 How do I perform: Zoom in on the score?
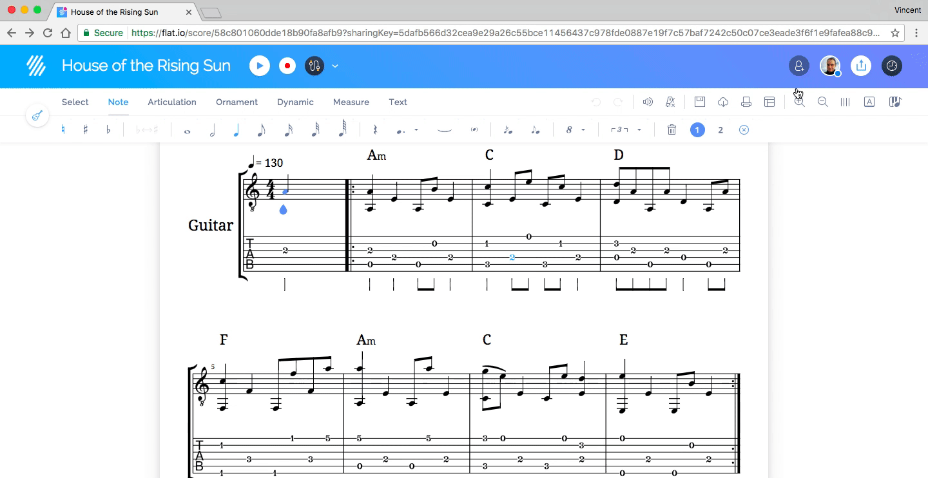click(800, 102)
